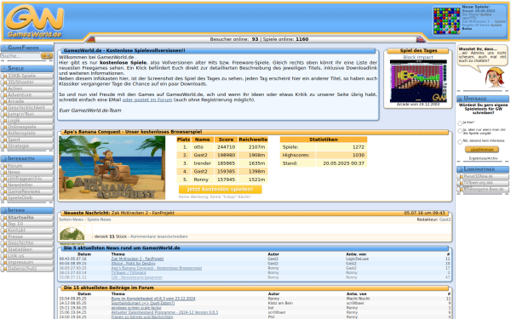Submit poll with abstimmen button
Image resolution: width=511 pixels, height=319 pixels.
pos(482,150)
